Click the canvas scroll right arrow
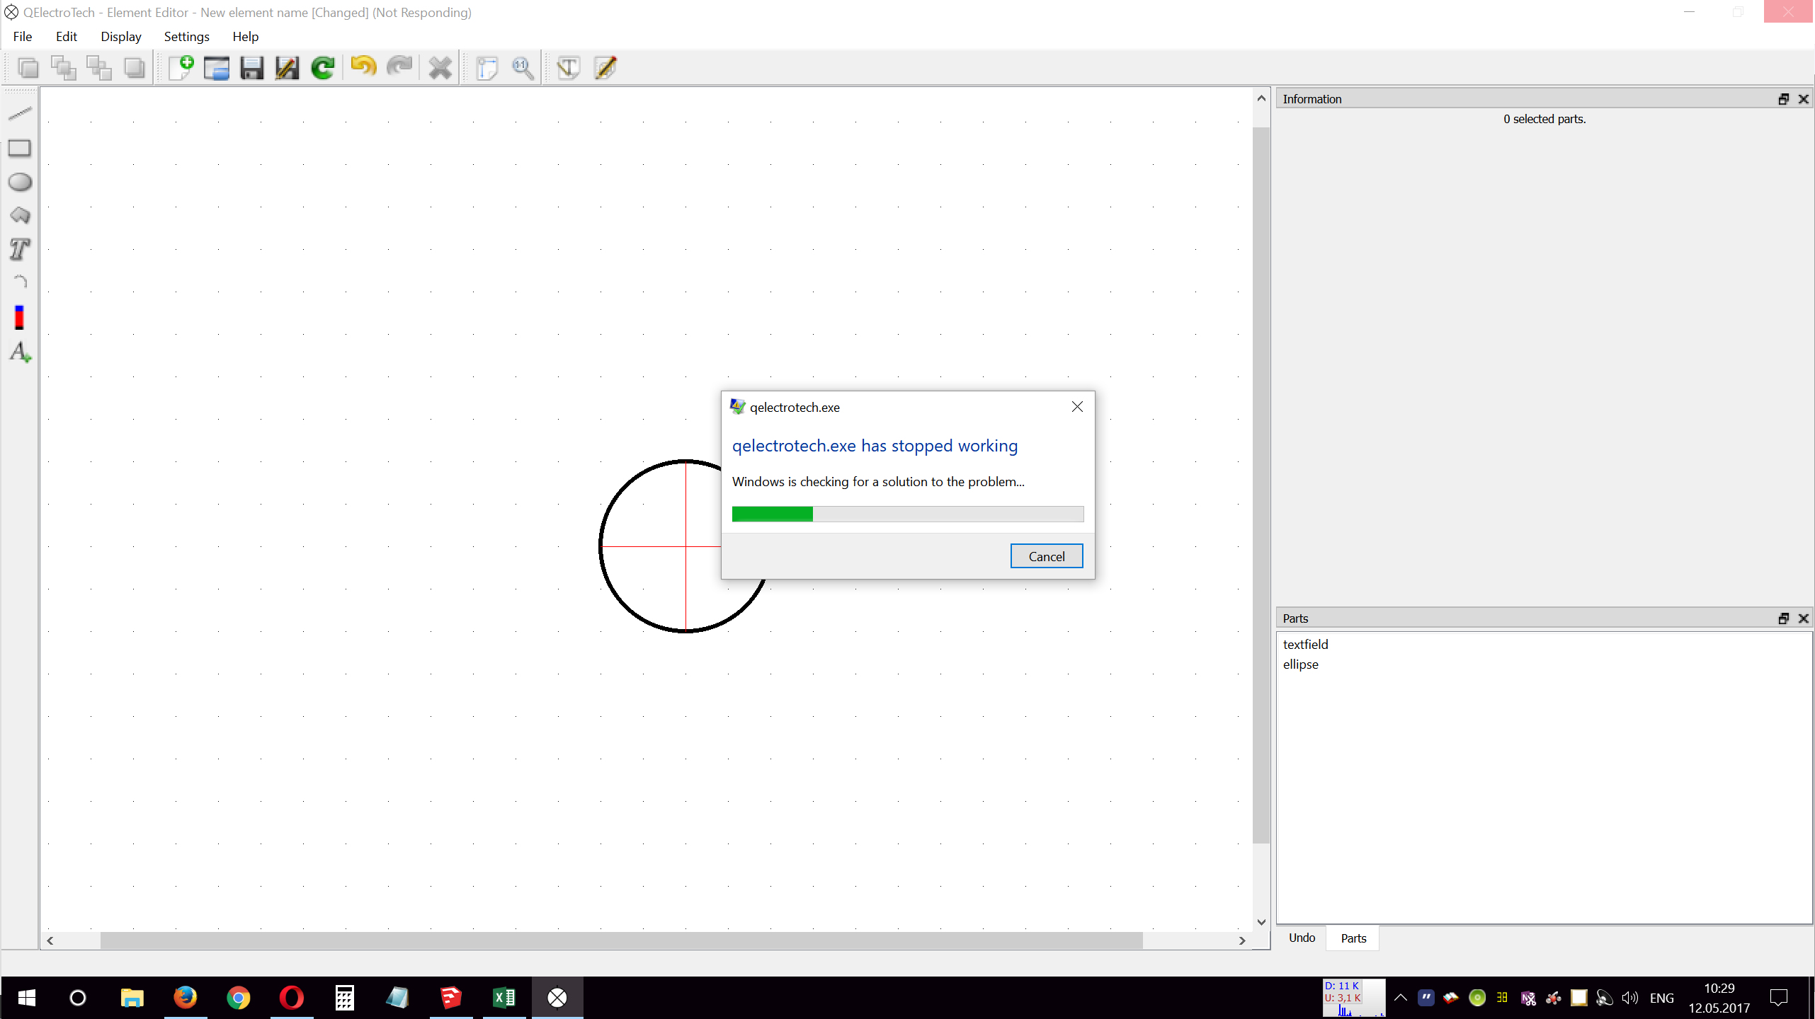The image size is (1815, 1019). (x=1242, y=940)
